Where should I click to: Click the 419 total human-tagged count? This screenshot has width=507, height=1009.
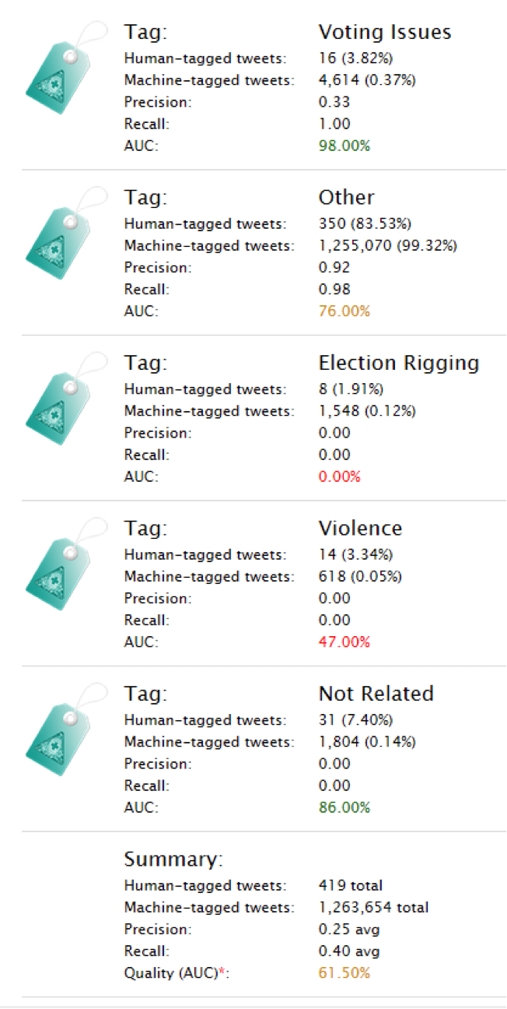tap(351, 885)
